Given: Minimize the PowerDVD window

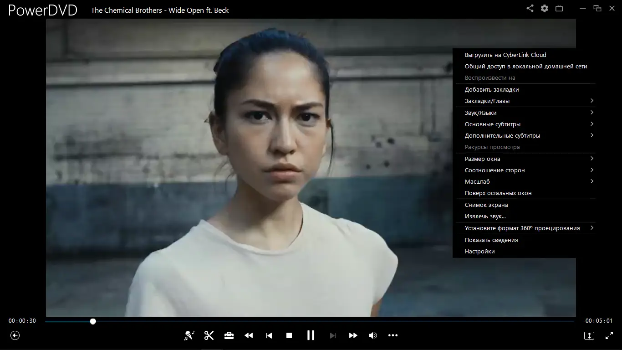Looking at the screenshot, I should (583, 8).
